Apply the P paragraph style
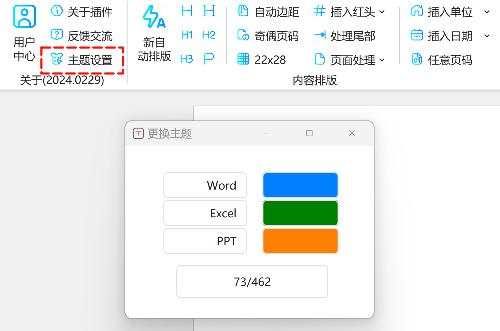This screenshot has width=500, height=331. (209, 59)
